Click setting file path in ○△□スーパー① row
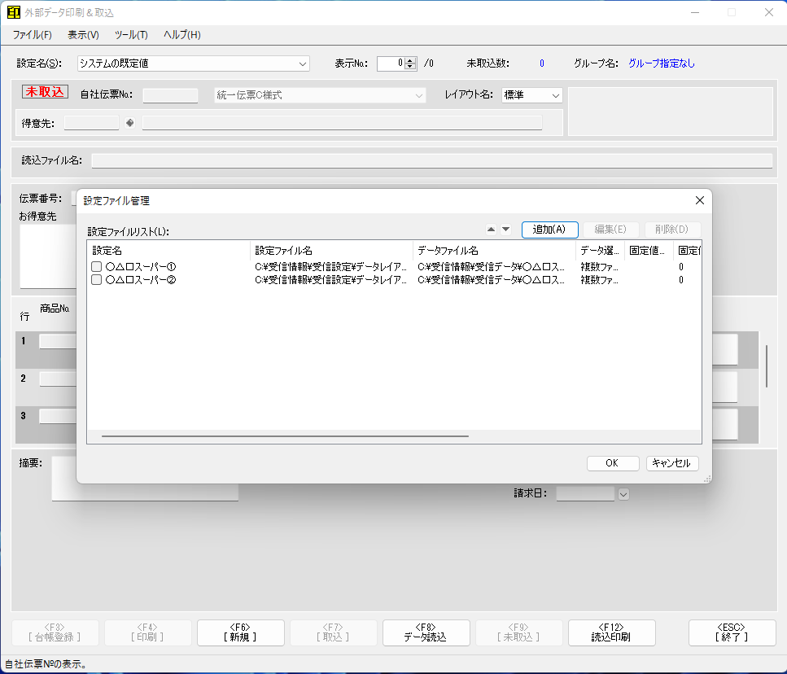The width and height of the screenshot is (787, 674). (x=330, y=266)
